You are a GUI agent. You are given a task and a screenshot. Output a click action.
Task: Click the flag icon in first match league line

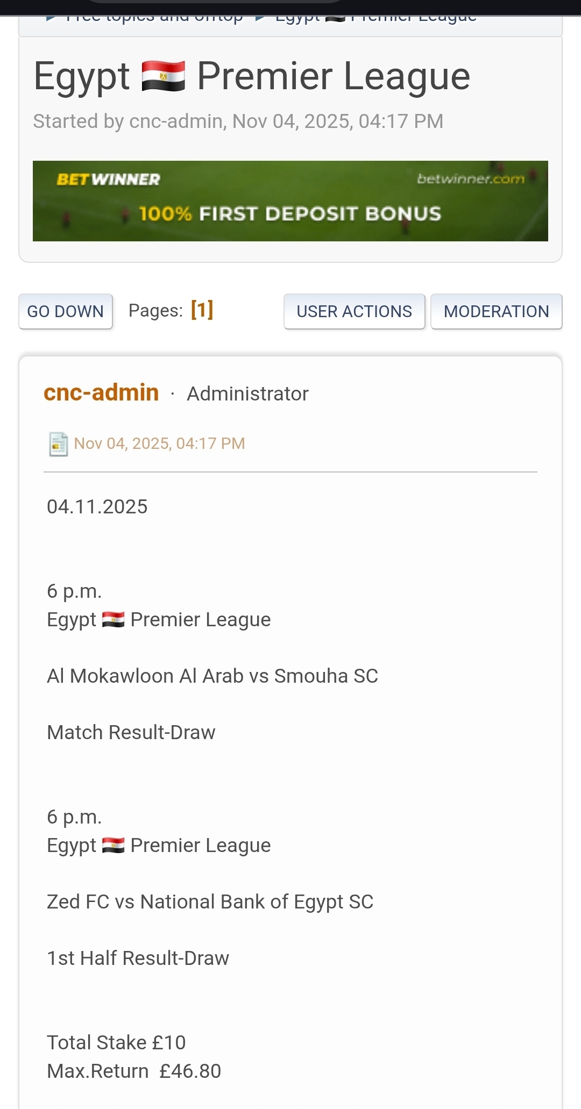point(113,620)
